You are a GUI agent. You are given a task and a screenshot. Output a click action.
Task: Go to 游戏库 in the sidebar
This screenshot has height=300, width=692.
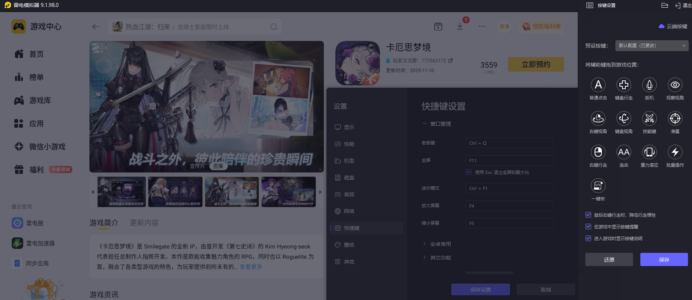pos(33,100)
